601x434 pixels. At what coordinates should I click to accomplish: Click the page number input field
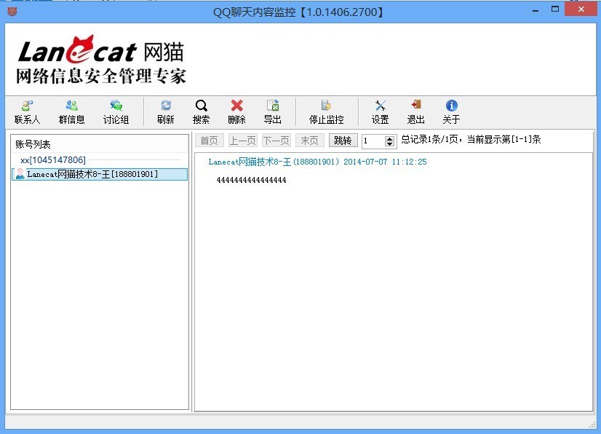pos(373,141)
